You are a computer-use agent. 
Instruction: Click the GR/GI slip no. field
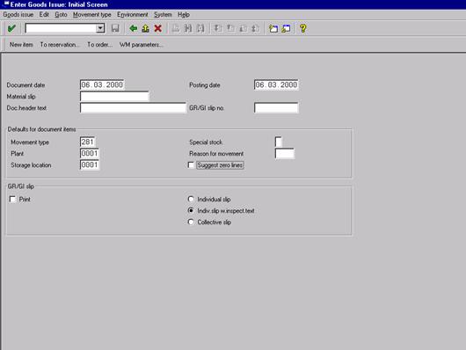pyautogui.click(x=276, y=108)
